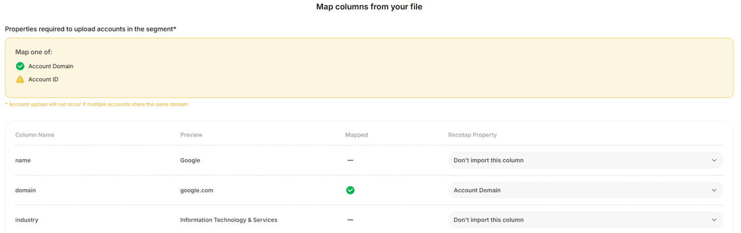Click the industry column name cell

27,220
